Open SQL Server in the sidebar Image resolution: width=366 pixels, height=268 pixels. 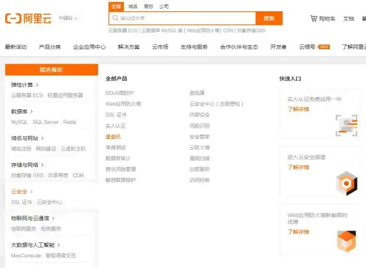point(45,122)
